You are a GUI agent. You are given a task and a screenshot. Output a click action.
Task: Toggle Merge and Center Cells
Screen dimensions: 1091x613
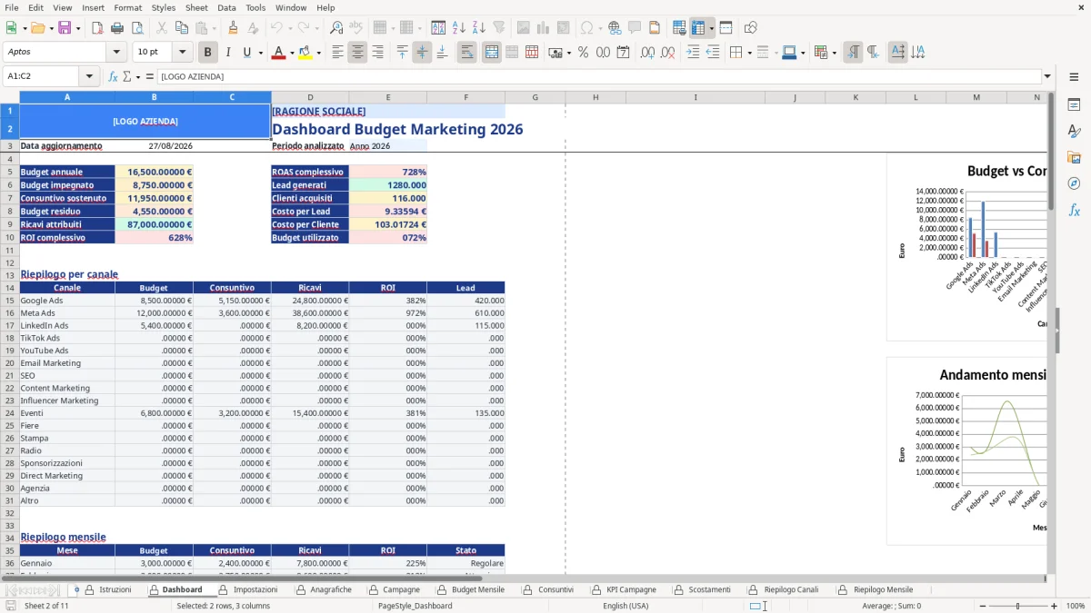point(491,53)
